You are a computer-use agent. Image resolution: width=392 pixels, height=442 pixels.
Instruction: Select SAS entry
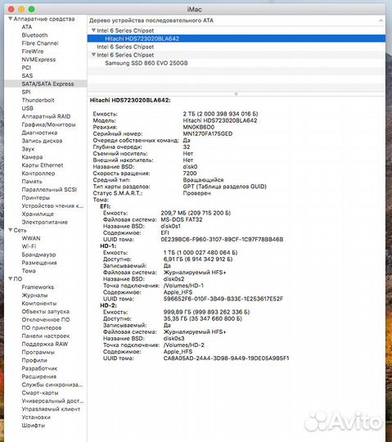[27, 76]
